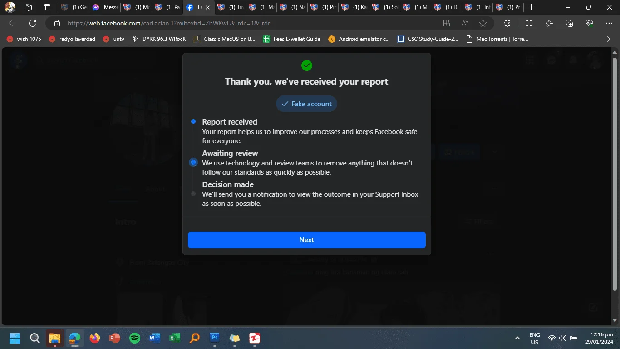Click the blue Next button
Image resolution: width=620 pixels, height=349 pixels.
[x=306, y=240]
